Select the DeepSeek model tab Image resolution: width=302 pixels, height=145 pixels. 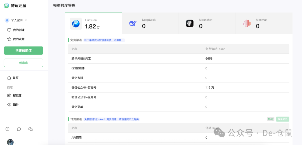pyautogui.click(x=150, y=24)
